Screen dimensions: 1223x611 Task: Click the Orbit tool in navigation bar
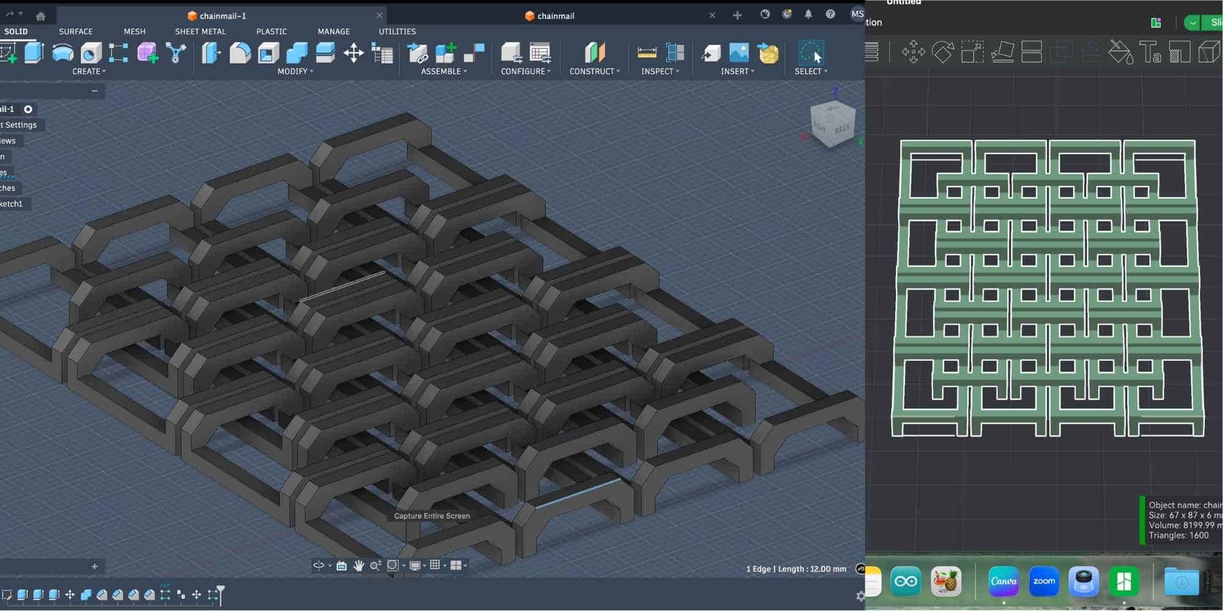click(319, 566)
